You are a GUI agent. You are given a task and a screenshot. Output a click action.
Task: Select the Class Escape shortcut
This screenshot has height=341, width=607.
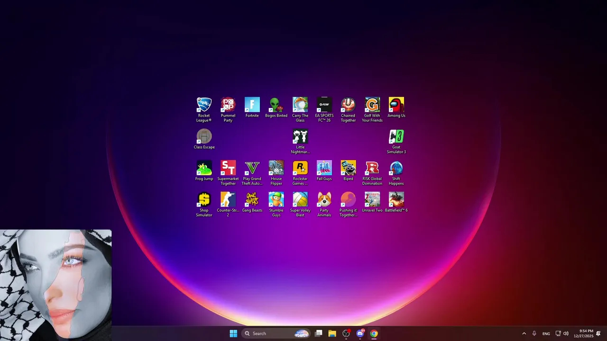click(x=204, y=139)
